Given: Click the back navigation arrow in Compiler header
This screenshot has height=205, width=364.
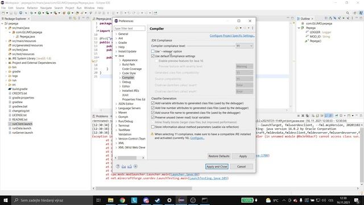Looking at the screenshot, I should 237,28.
